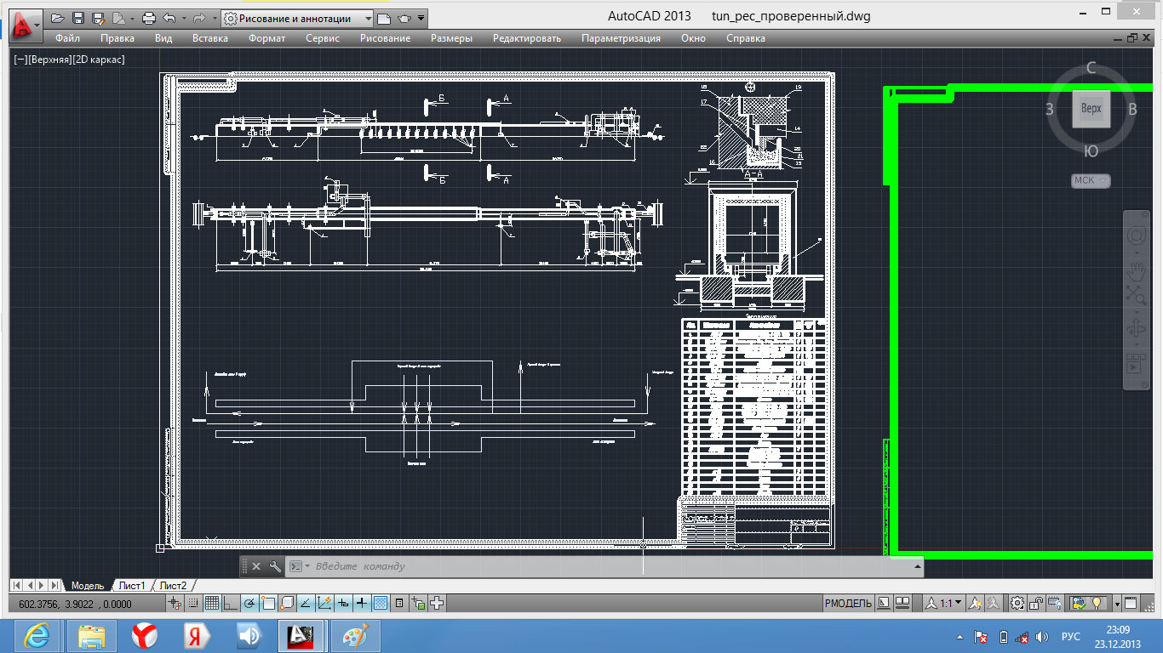Switch to the Модель tab
The image size is (1163, 653).
(x=87, y=586)
